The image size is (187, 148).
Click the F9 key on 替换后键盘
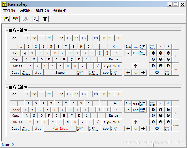[96, 94]
